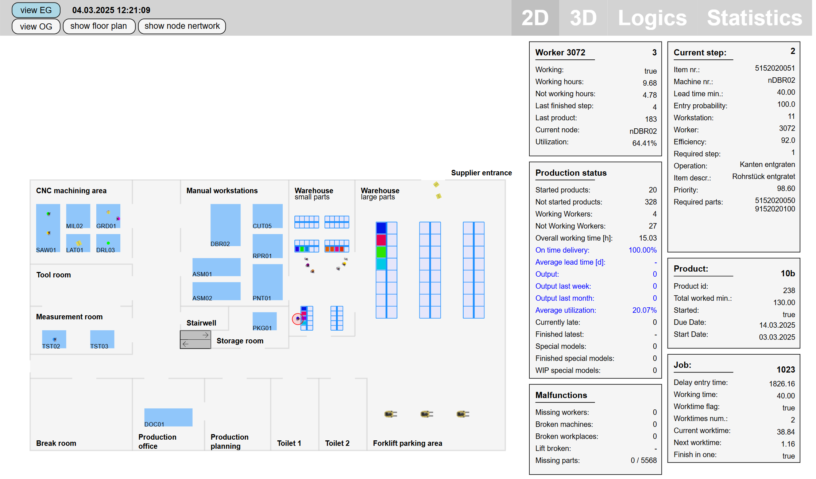Open the Statistics tab
Screen dimensions: 816x479
point(754,18)
